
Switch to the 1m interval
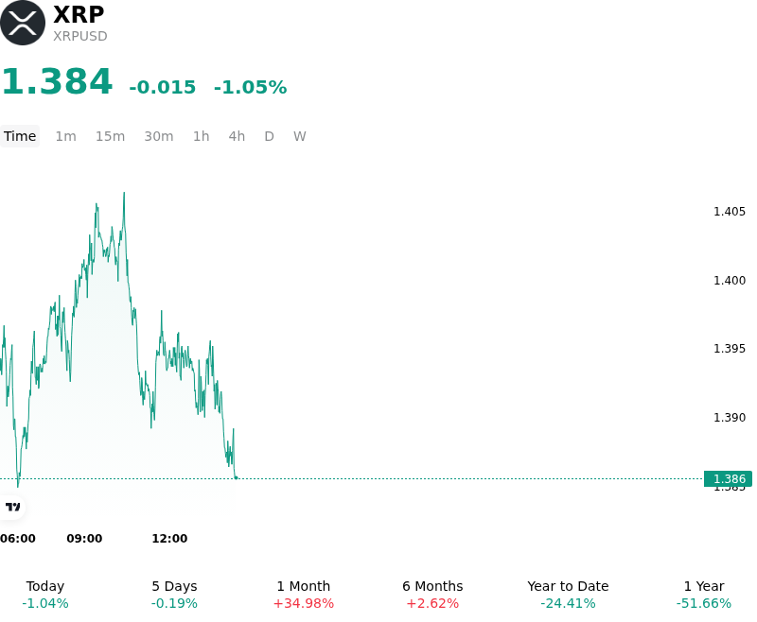(65, 136)
